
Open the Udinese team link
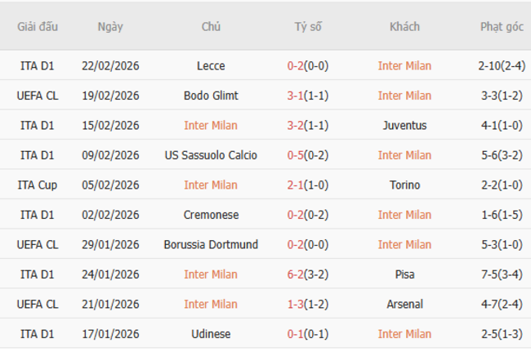coord(211,334)
